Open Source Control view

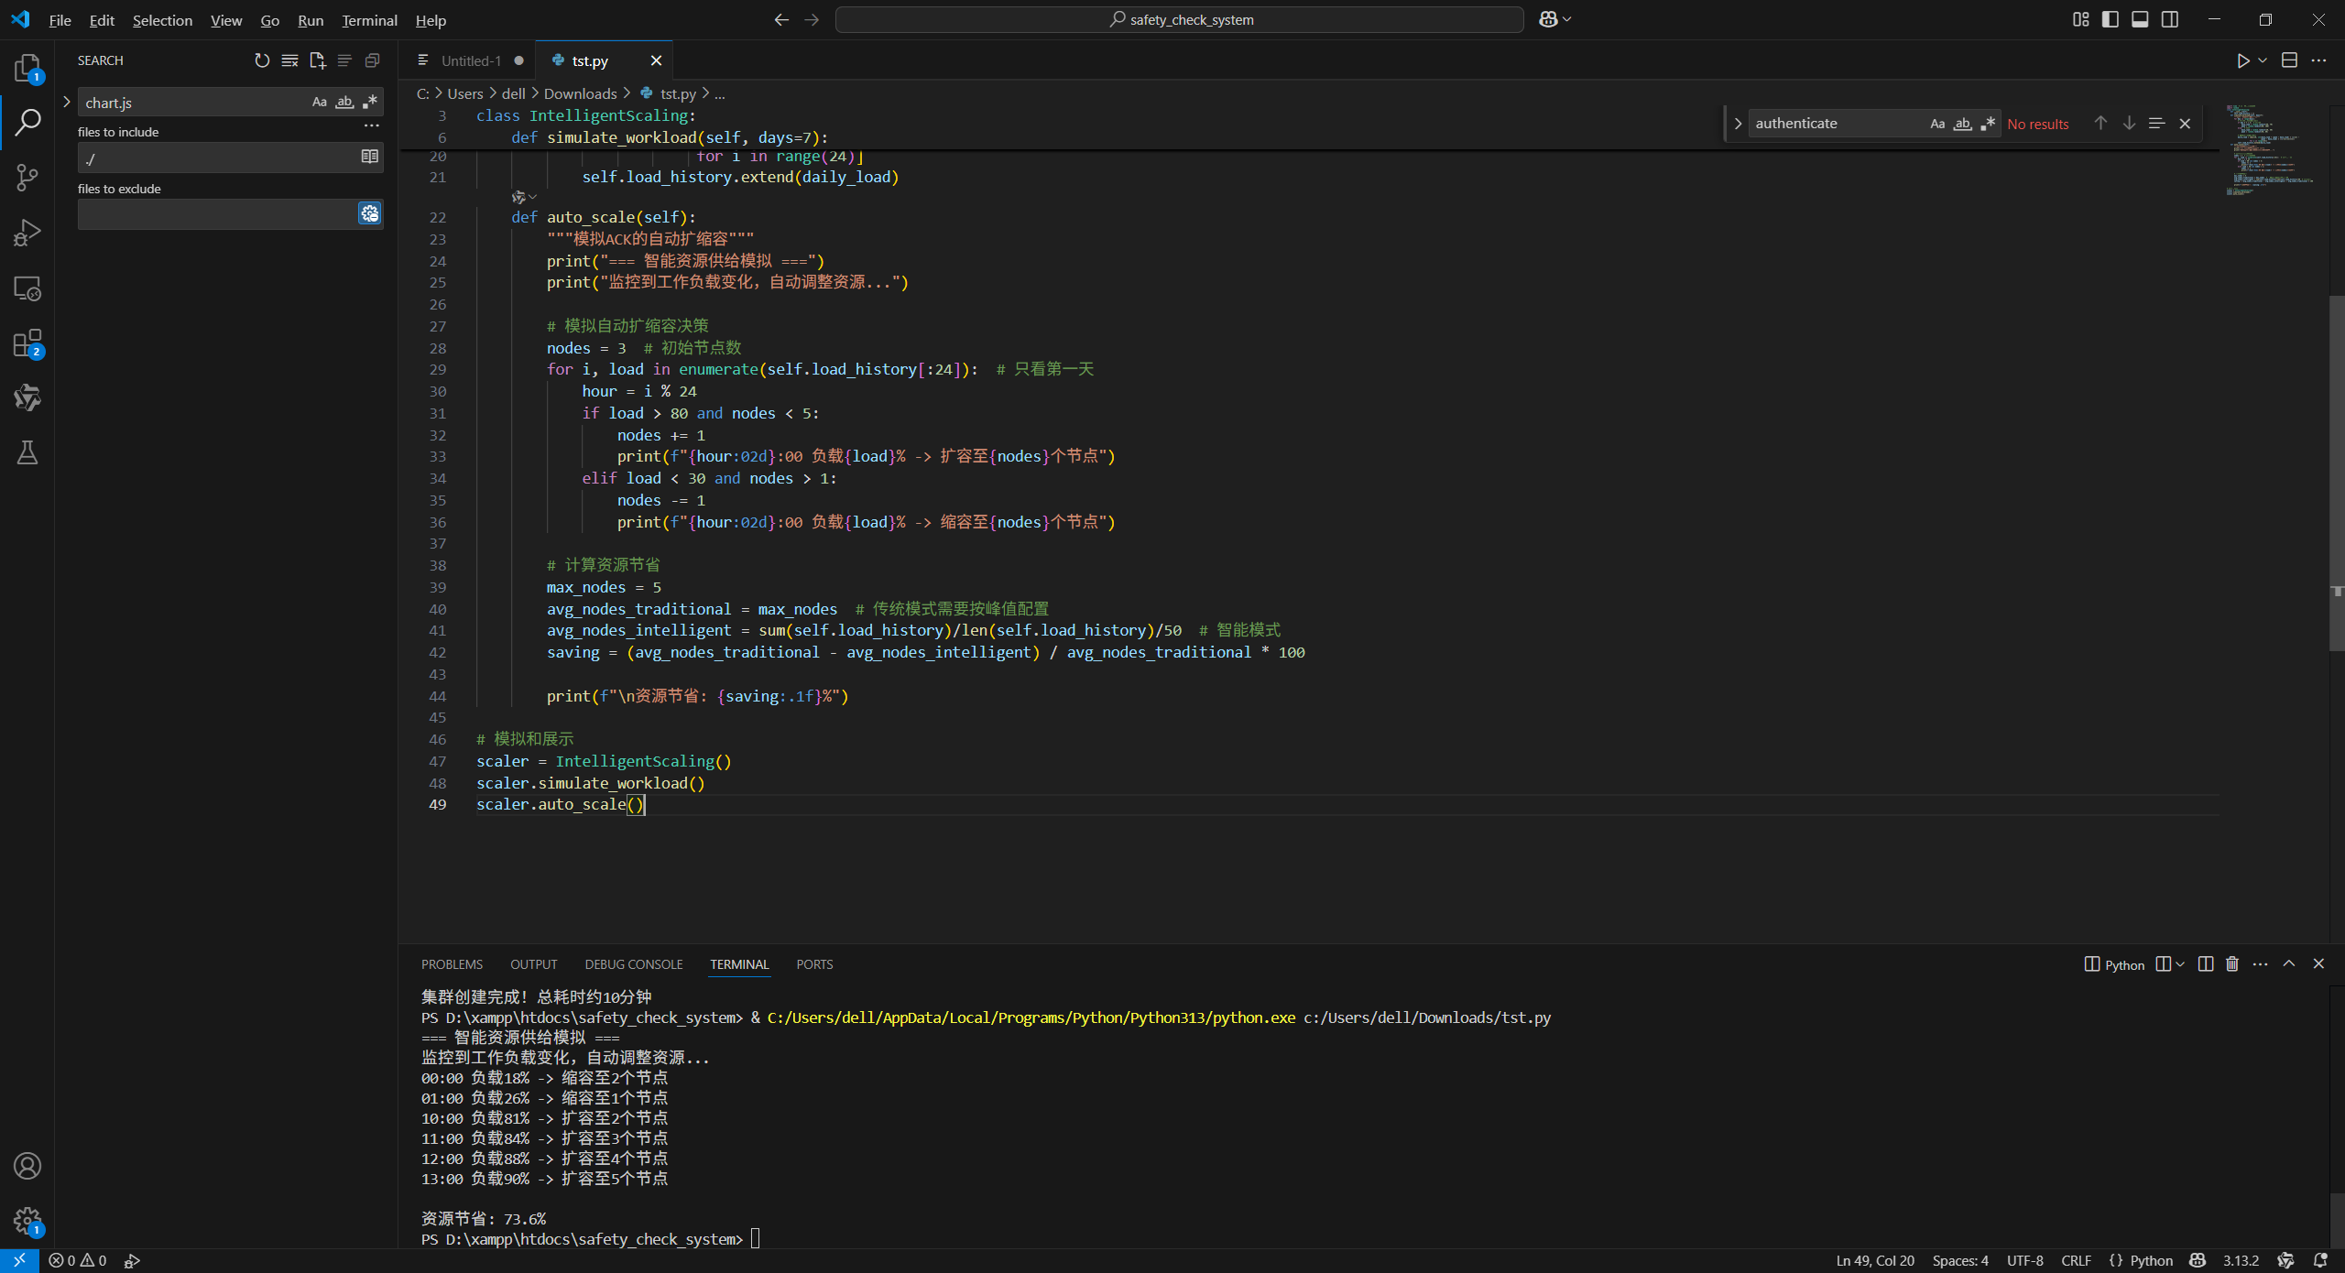click(27, 178)
